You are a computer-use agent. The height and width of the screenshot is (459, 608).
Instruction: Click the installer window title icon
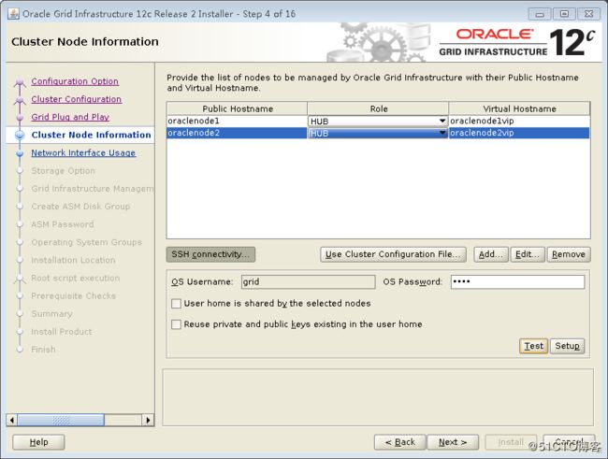pyautogui.click(x=13, y=14)
